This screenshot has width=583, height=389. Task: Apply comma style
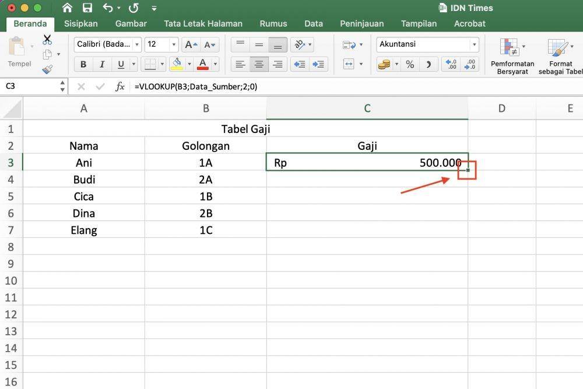[429, 64]
